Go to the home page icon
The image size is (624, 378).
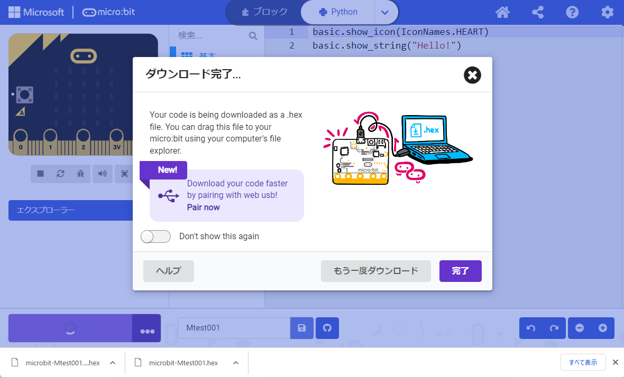coord(502,12)
